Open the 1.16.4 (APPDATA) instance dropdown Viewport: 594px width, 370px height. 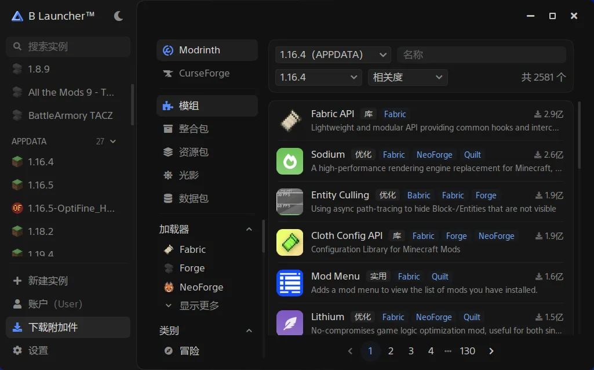point(333,55)
